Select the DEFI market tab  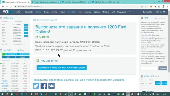(9, 57)
